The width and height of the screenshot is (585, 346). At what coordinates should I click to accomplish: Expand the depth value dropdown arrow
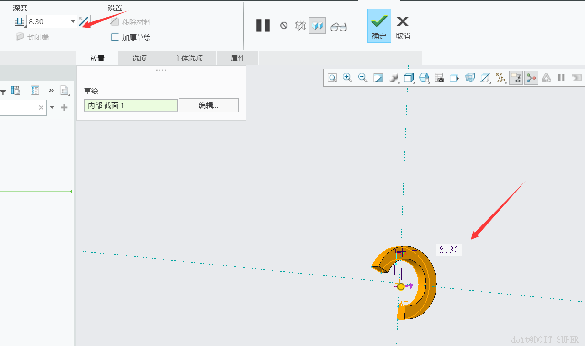[x=73, y=21]
